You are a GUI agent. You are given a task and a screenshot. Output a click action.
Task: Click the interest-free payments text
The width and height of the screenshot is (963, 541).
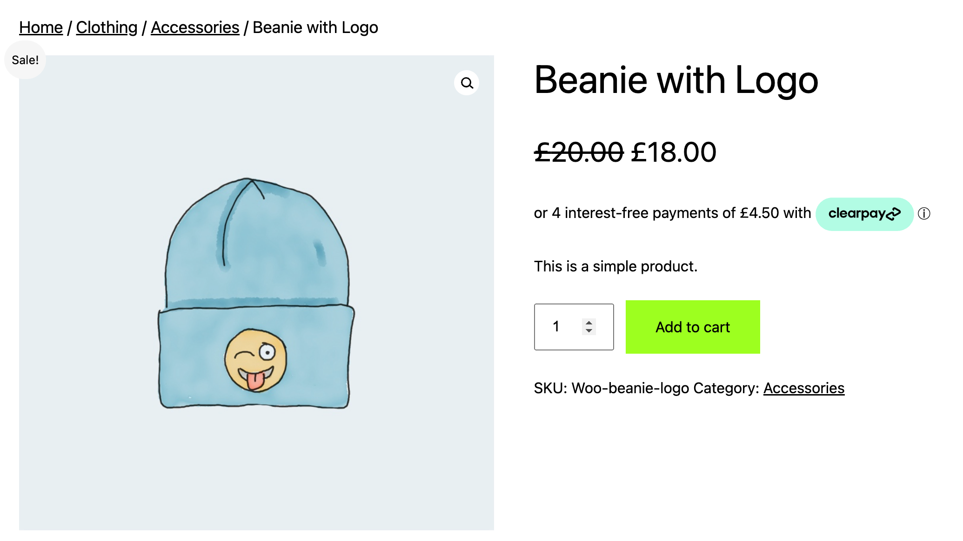tap(672, 213)
